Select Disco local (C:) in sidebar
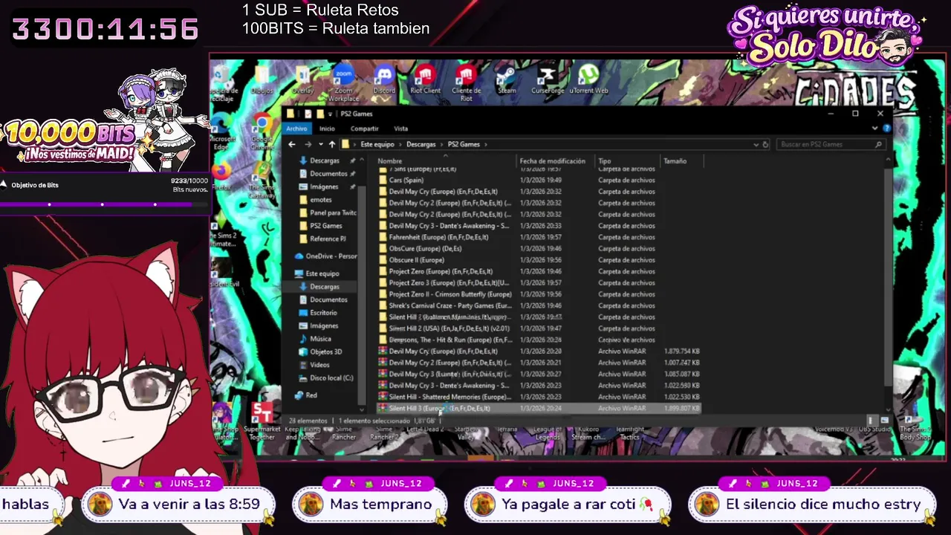Screen dimensions: 951x535 pos(325,378)
